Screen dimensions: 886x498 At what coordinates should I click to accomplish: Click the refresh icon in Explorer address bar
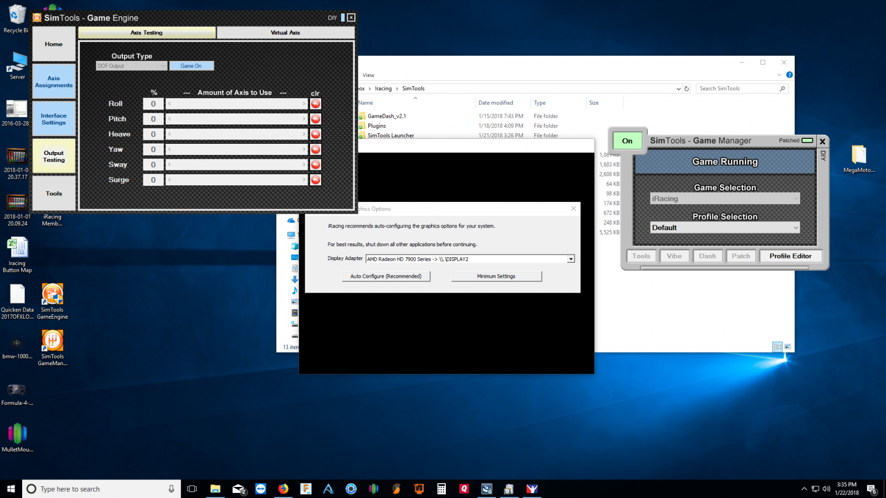point(687,89)
